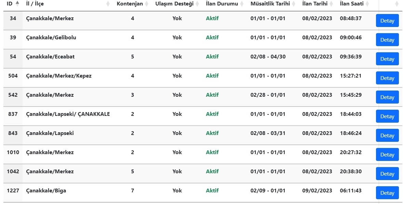Viewport: 403px width, 204px height.
Task: Sort by Müsaitlik Tarihi column arrows
Action: coord(294,4)
